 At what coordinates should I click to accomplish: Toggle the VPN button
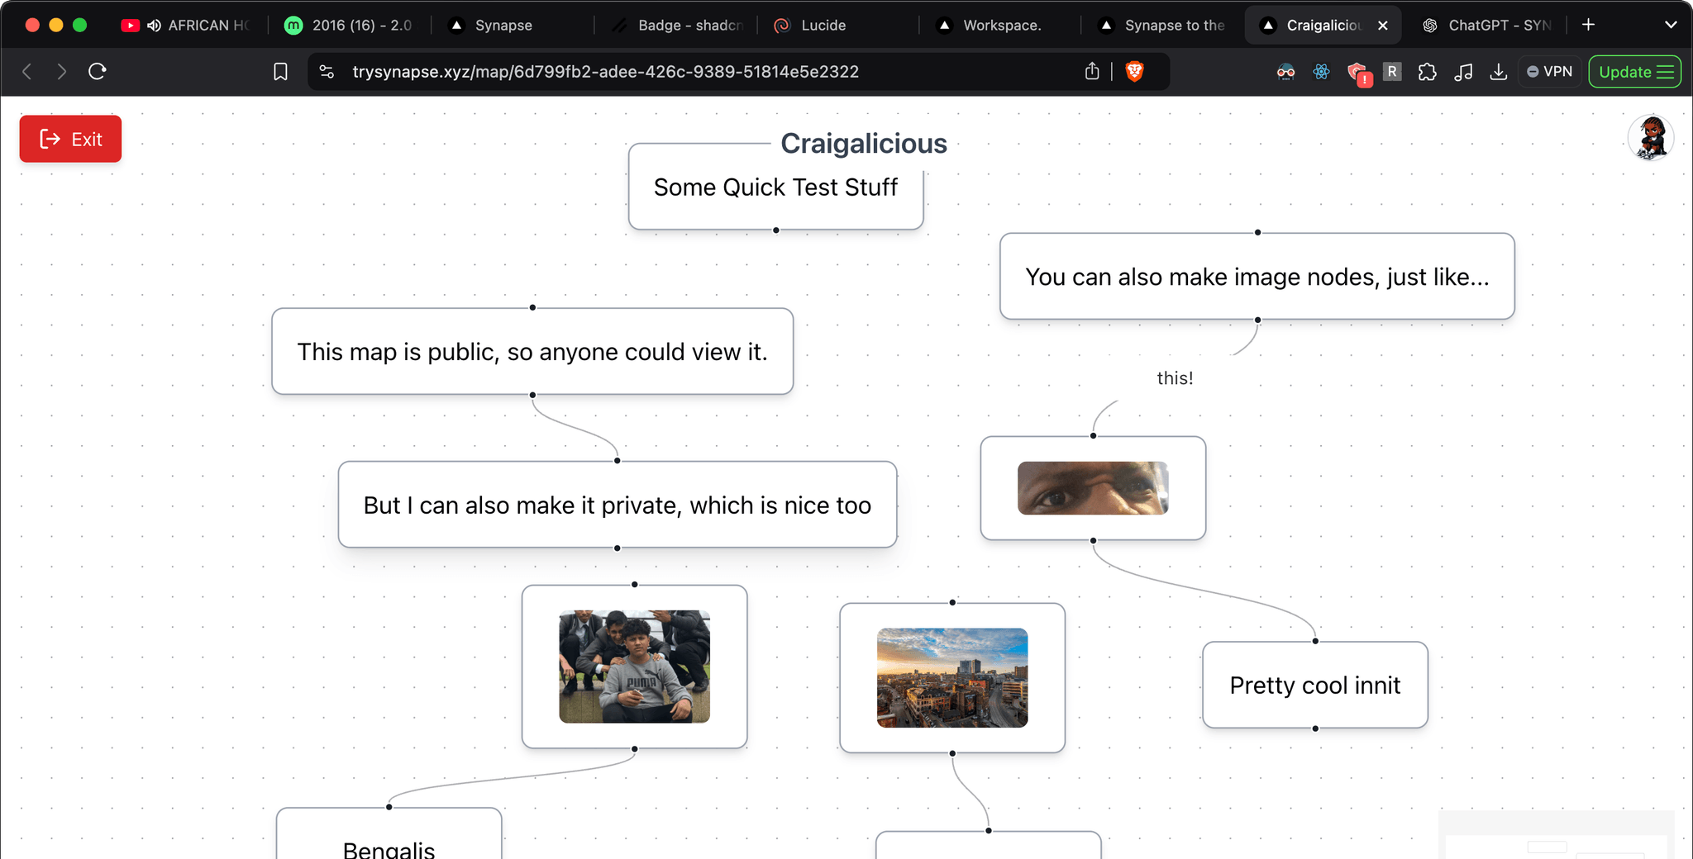click(x=1549, y=72)
